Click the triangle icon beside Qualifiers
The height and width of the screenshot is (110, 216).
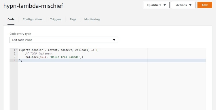click(x=164, y=5)
